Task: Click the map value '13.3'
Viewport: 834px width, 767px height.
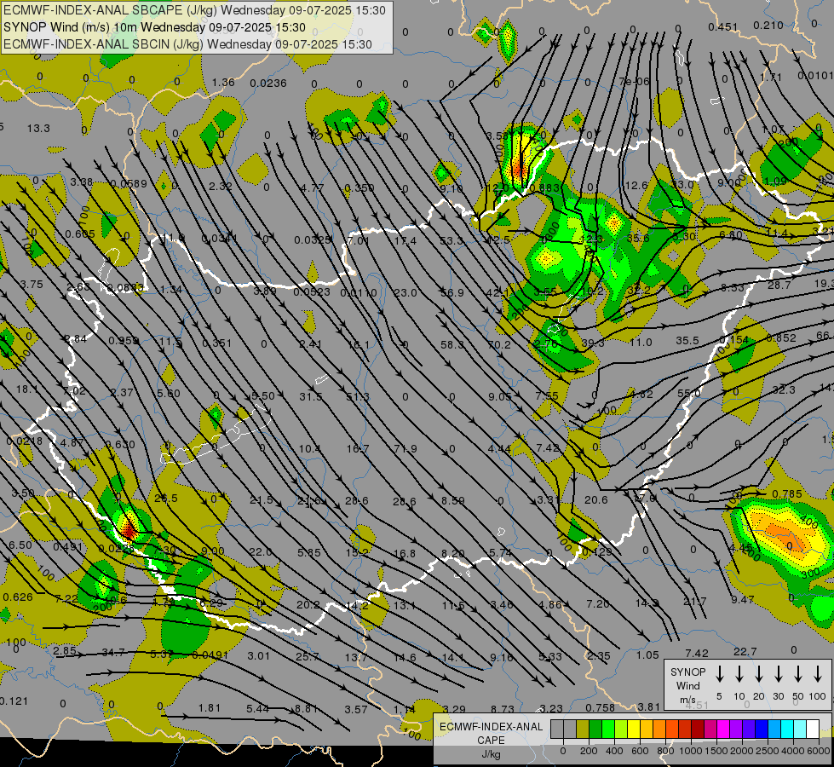Action: click(x=38, y=129)
